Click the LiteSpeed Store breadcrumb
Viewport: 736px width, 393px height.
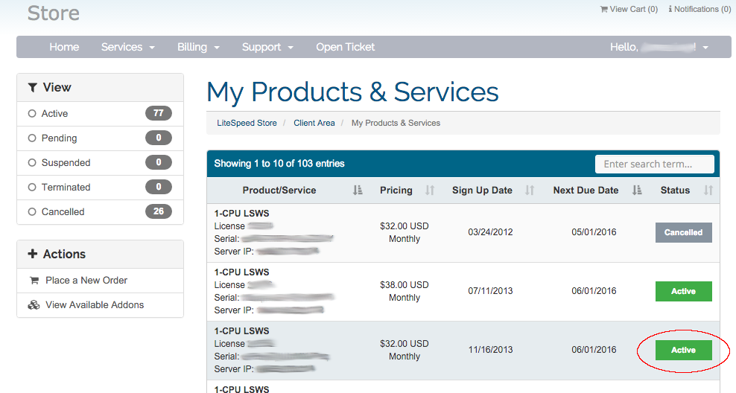247,123
